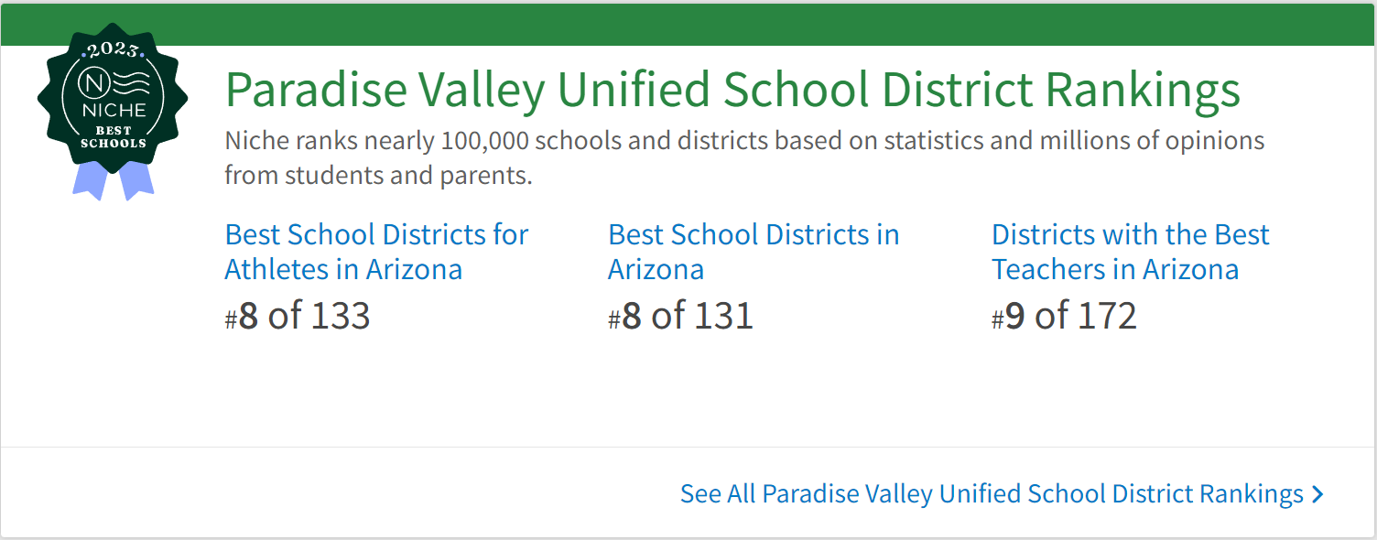Click the #9 of 172 ranking

point(1064,316)
